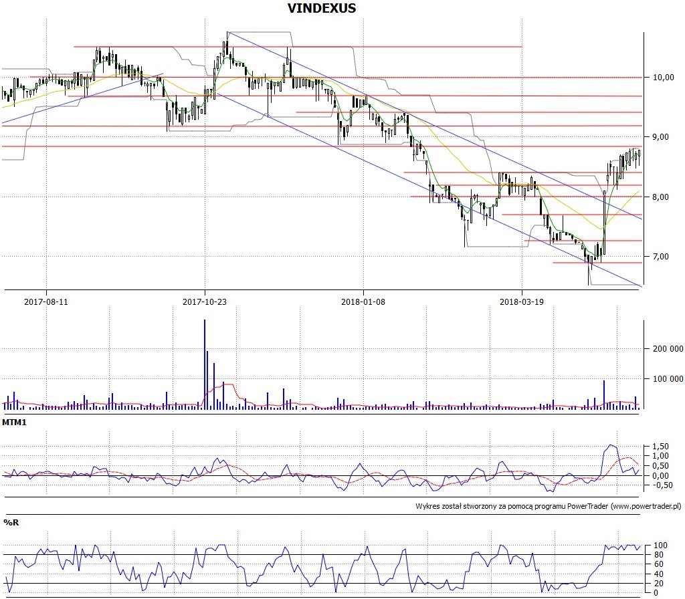Click the 100 000 volume axis label
This screenshot has width=685, height=599.
click(668, 379)
